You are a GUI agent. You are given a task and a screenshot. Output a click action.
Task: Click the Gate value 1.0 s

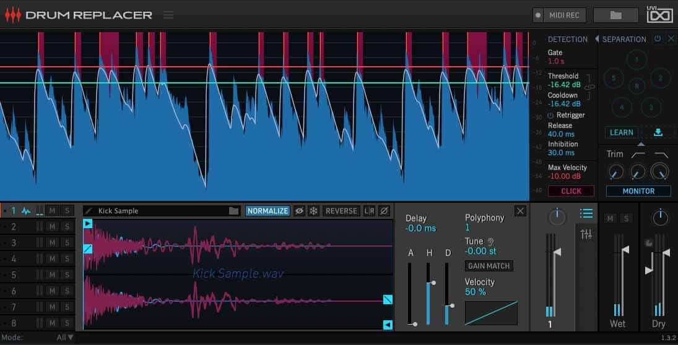[x=555, y=62]
